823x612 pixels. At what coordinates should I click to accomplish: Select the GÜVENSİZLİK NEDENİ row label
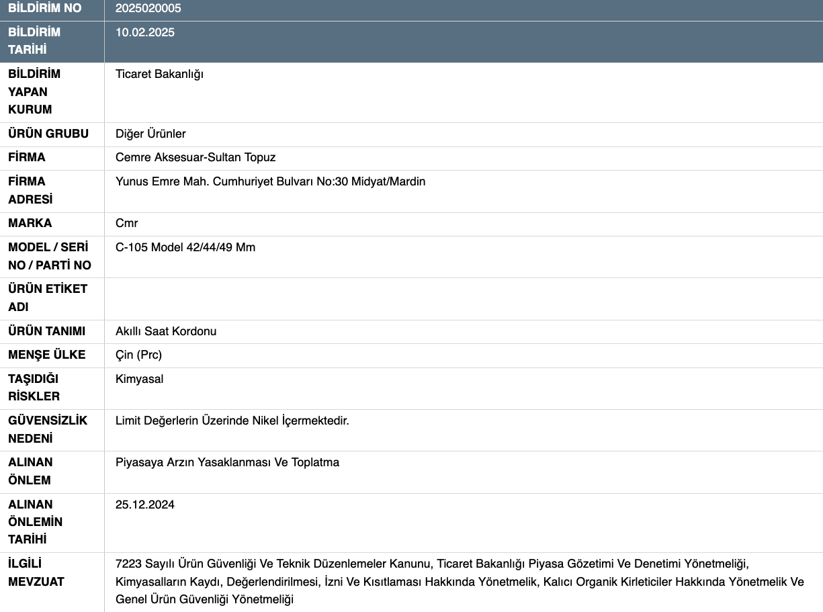click(48, 429)
